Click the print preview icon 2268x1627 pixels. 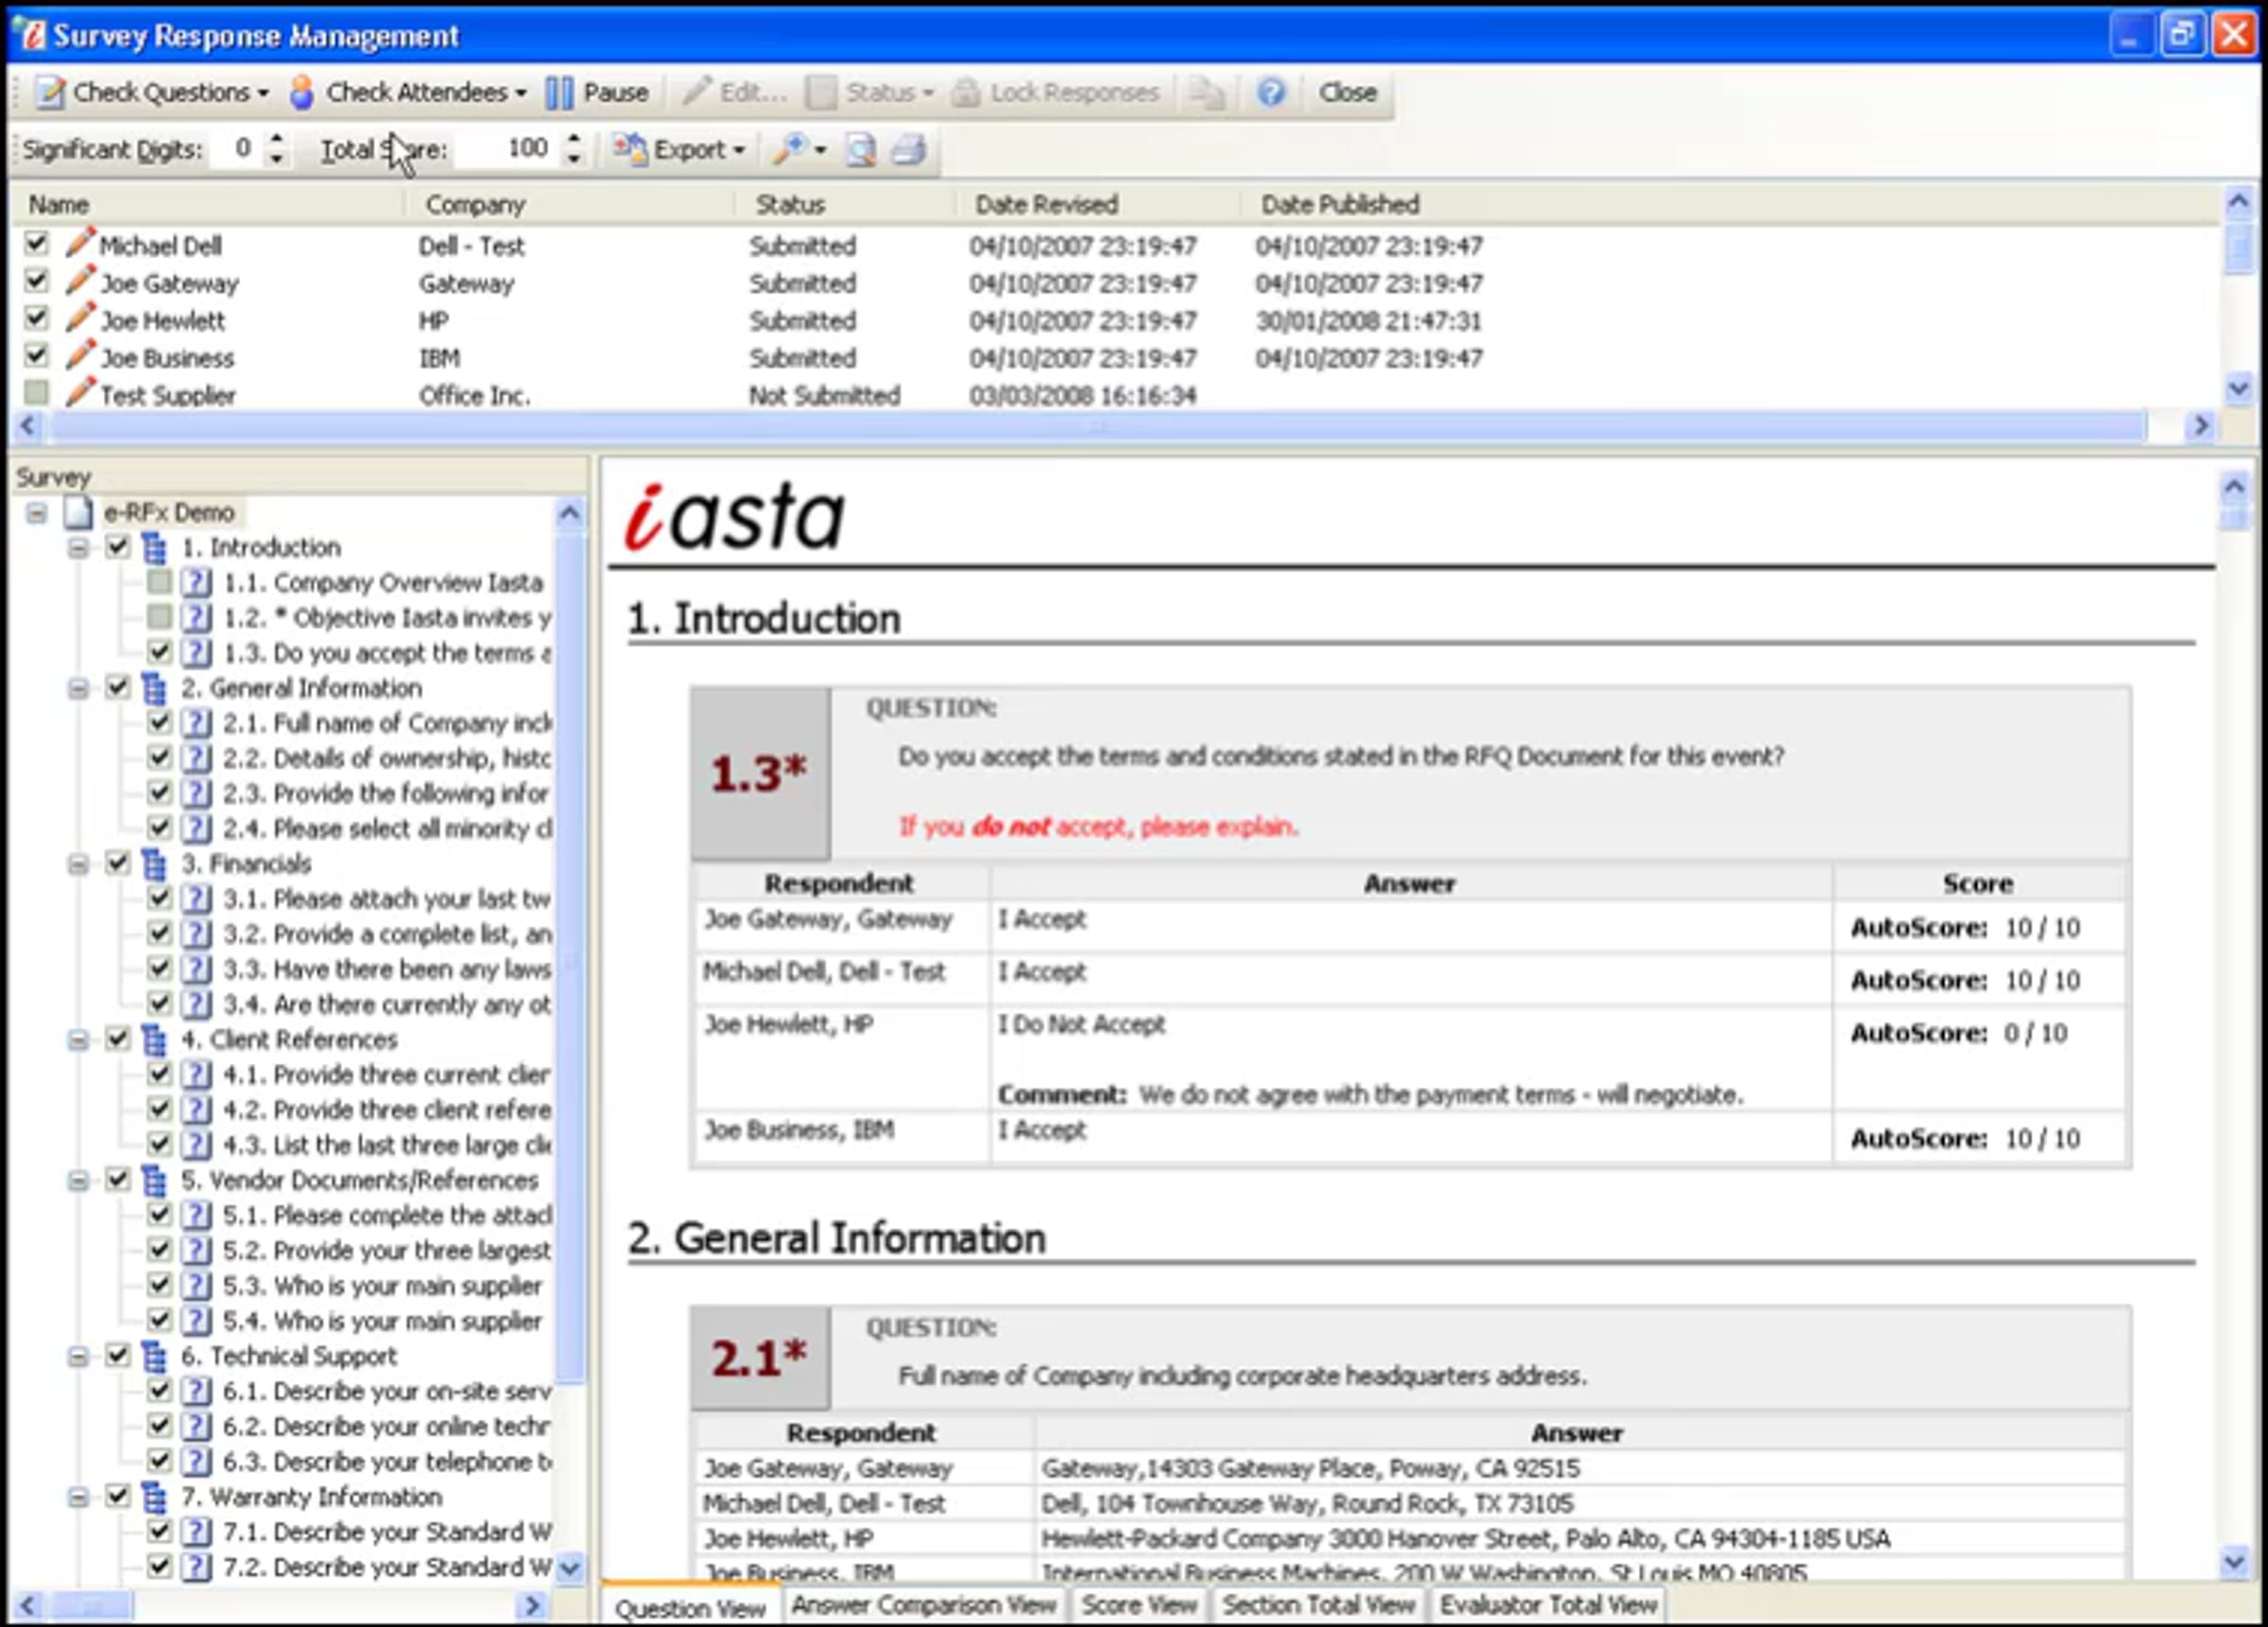tap(860, 150)
